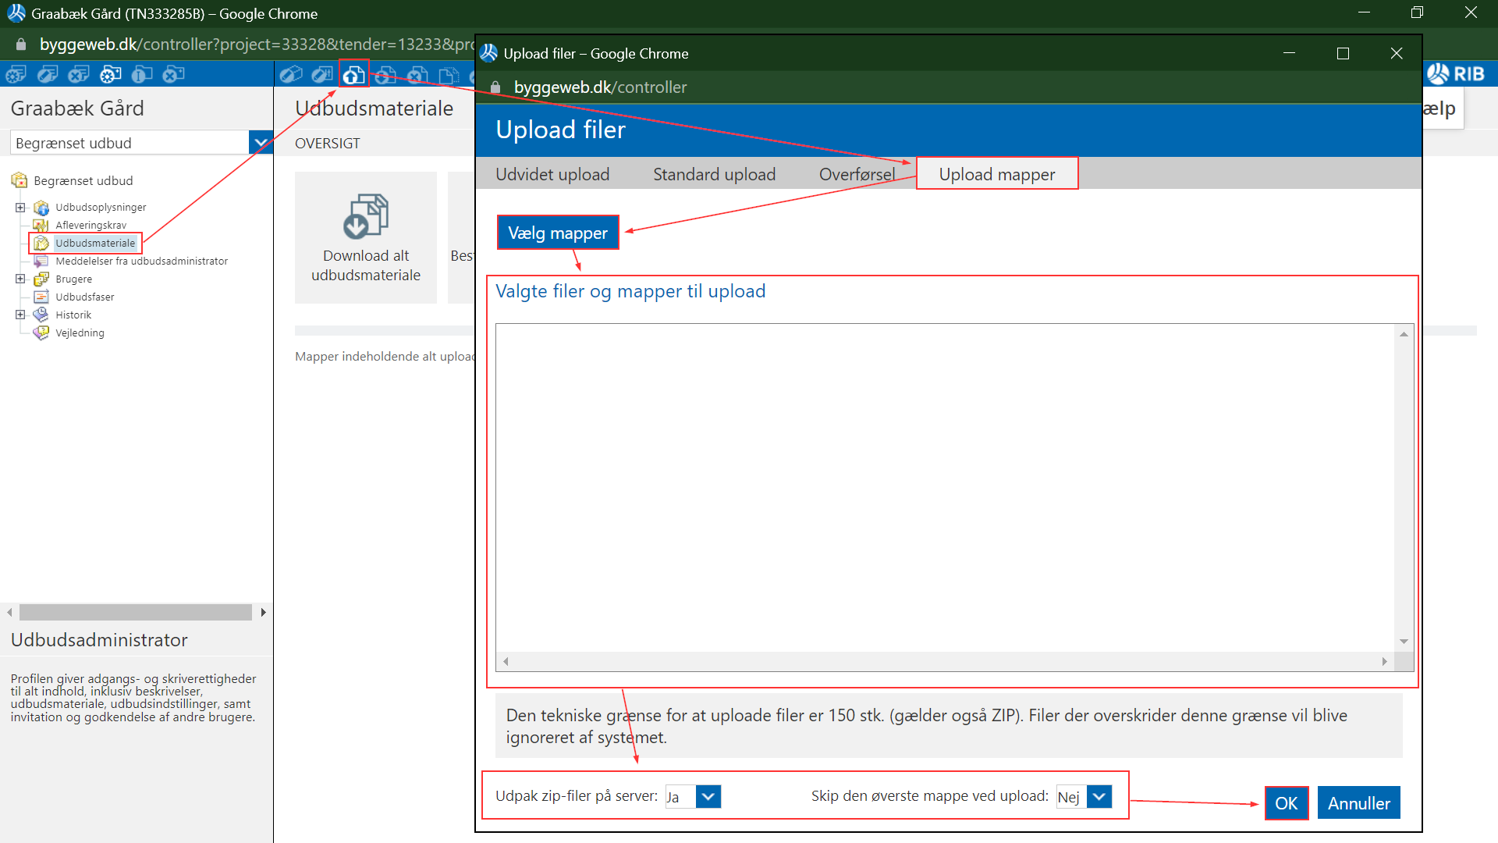The height and width of the screenshot is (843, 1498).
Task: Select Udbudsfaser in the tree
Action: 84,297
